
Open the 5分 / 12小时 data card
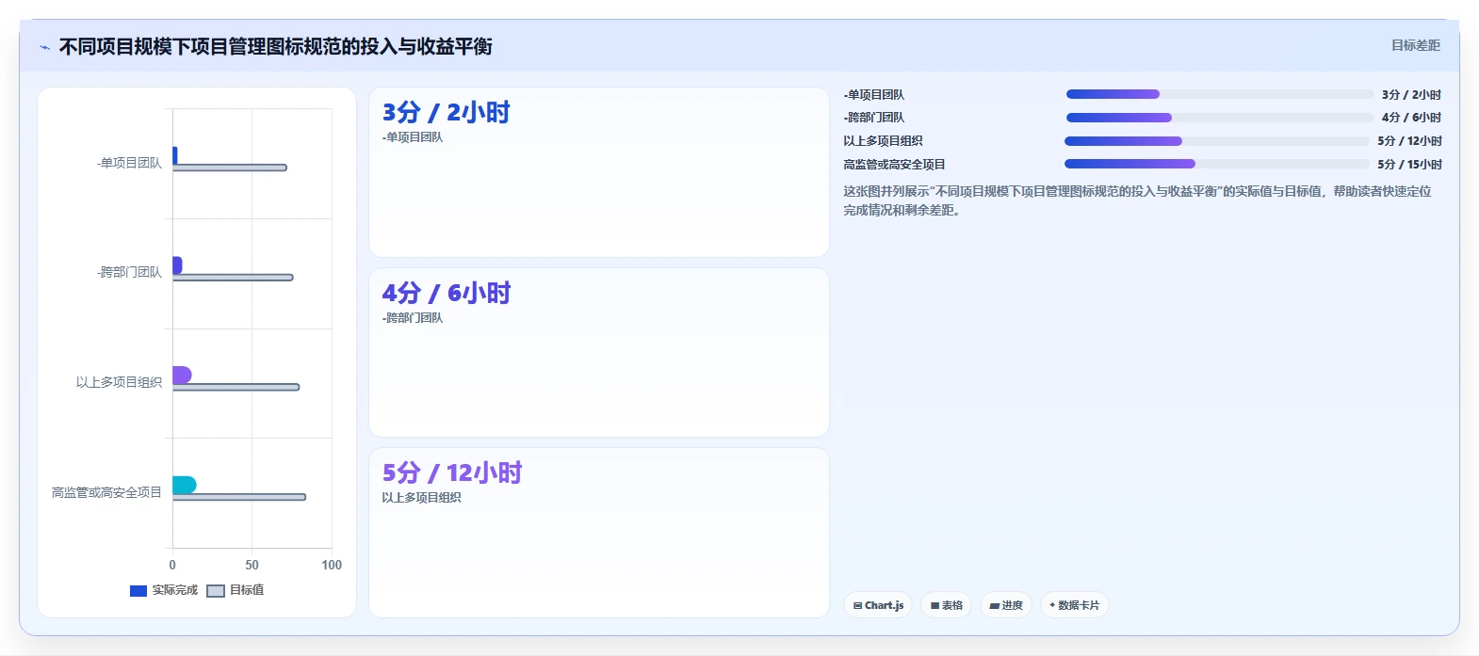point(599,533)
